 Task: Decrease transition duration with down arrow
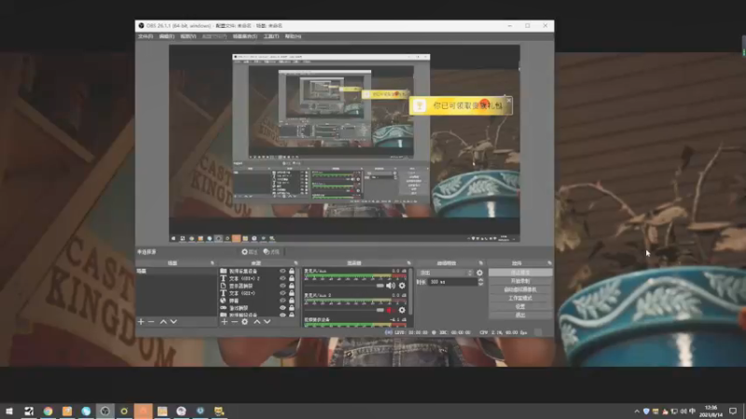click(480, 284)
